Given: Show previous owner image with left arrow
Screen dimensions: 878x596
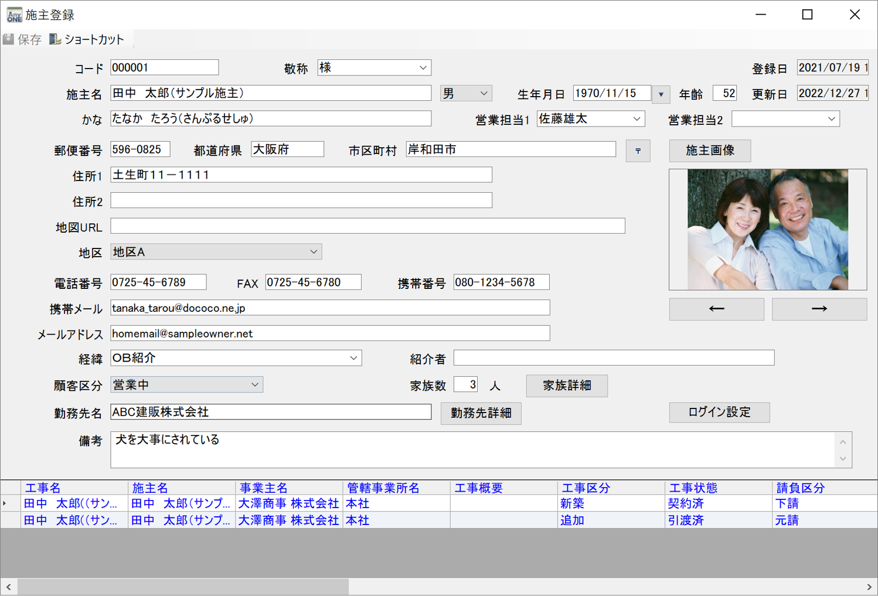Looking at the screenshot, I should point(716,309).
